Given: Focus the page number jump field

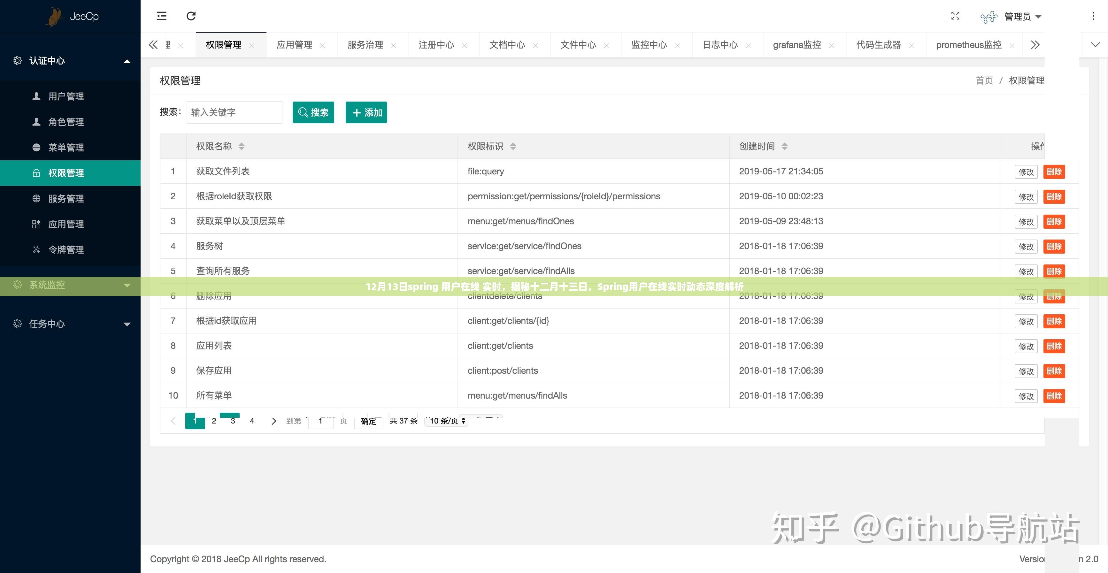Looking at the screenshot, I should tap(320, 421).
